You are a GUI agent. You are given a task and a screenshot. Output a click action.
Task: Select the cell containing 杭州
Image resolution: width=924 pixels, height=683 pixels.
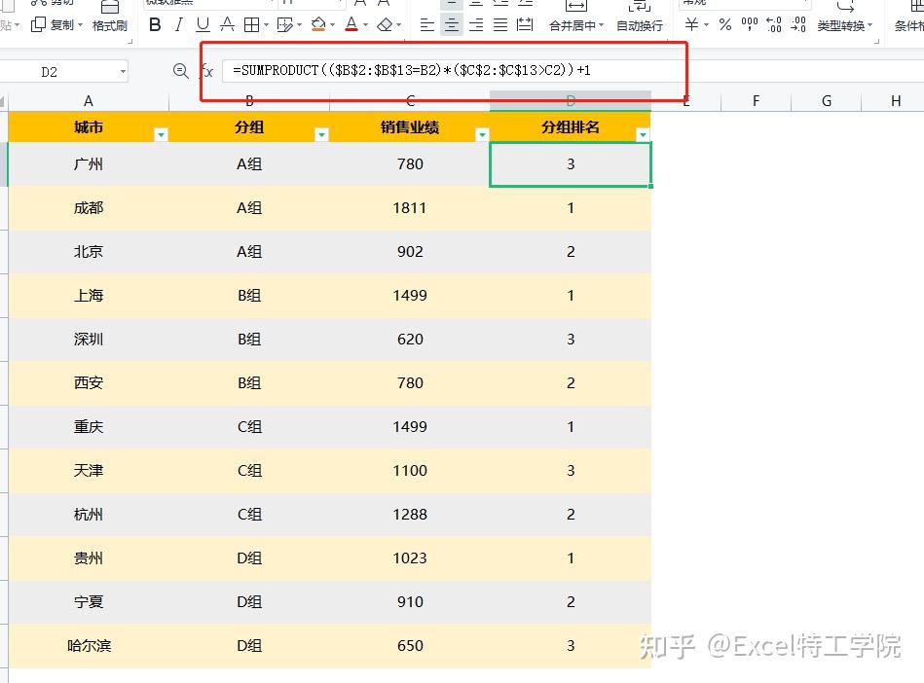89,514
